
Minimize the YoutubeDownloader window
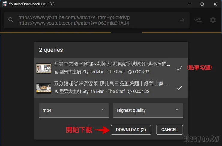(x=189, y=4)
